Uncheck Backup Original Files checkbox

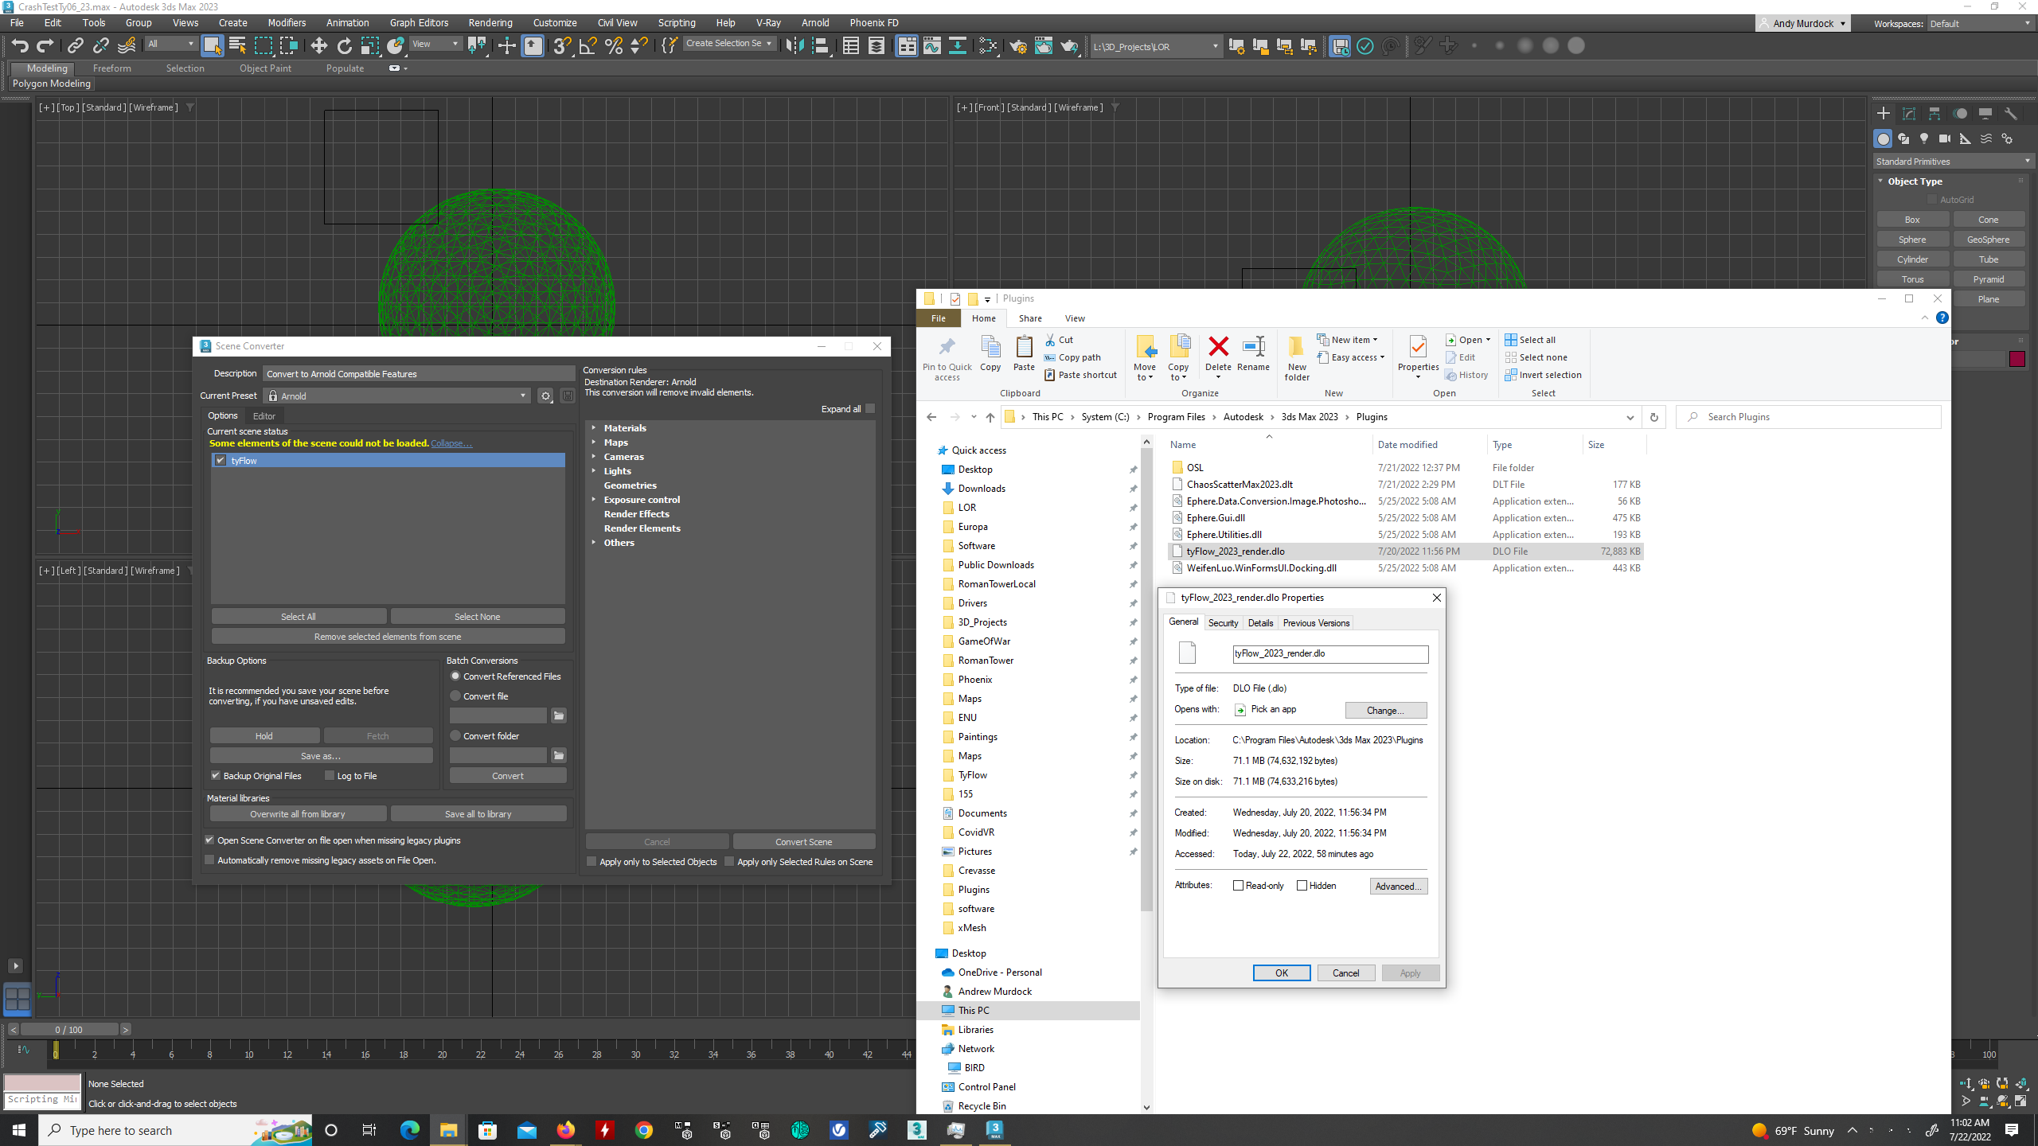[216, 776]
